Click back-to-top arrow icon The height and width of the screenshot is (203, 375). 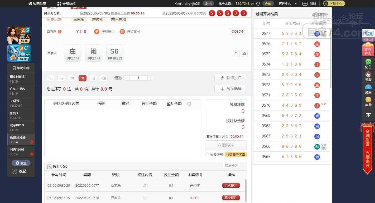[368, 115]
